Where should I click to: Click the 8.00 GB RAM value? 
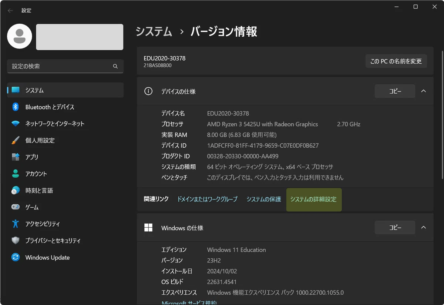(242, 135)
